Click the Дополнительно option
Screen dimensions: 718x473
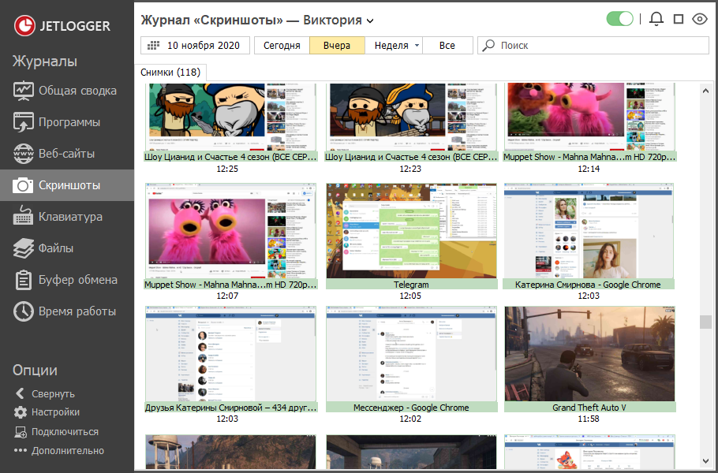pos(68,451)
